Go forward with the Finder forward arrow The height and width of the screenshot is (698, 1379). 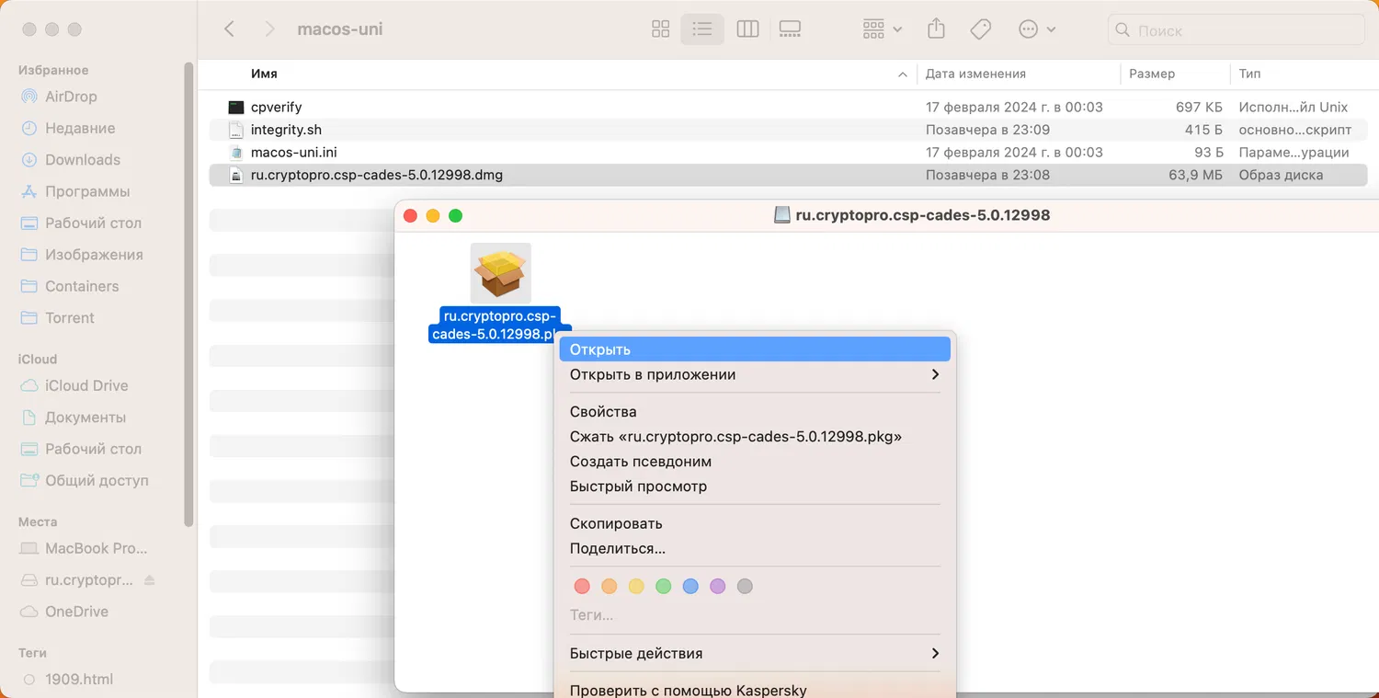point(269,29)
